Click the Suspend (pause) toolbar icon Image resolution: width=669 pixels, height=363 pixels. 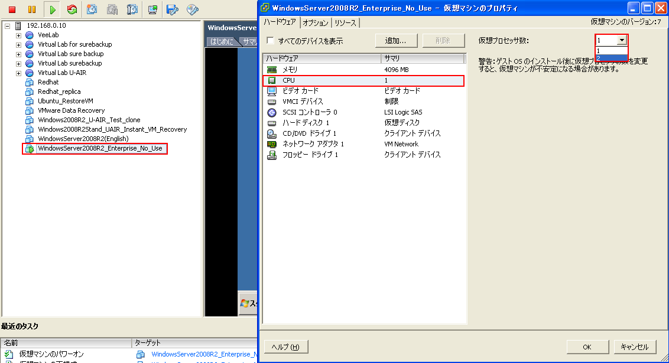pos(32,9)
